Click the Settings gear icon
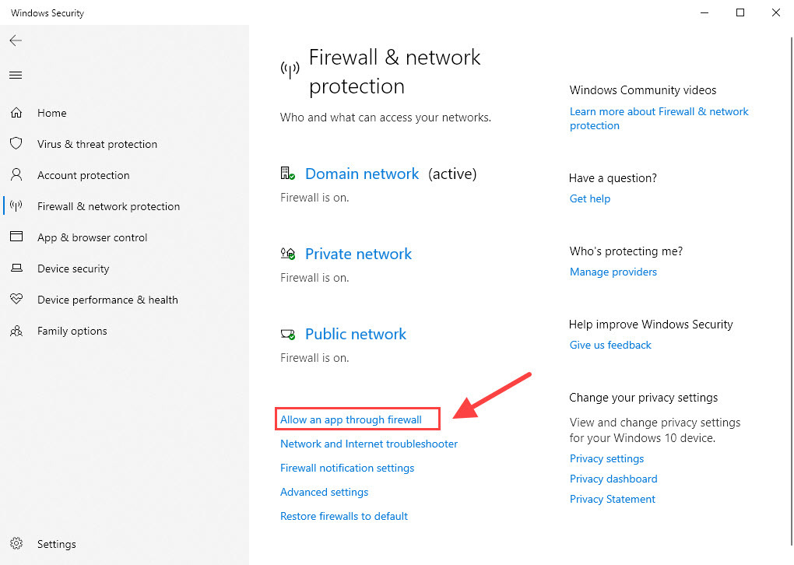The height and width of the screenshot is (565, 794). tap(16, 543)
